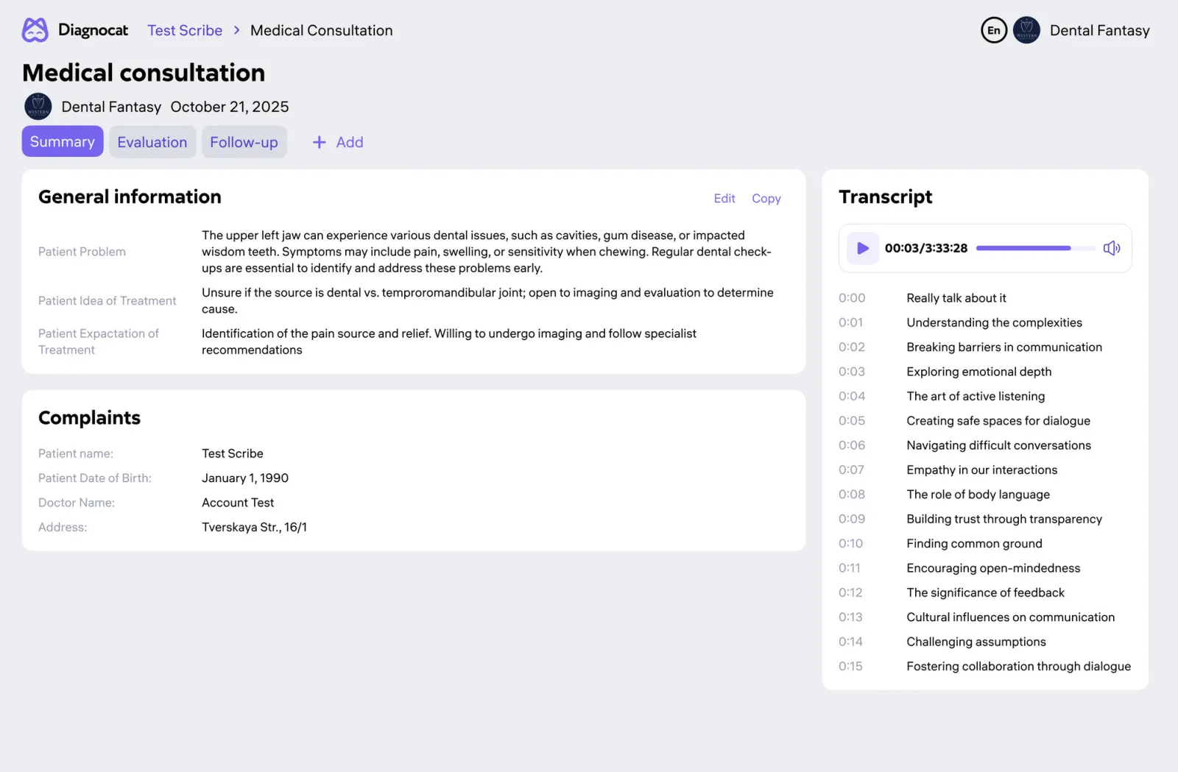This screenshot has width=1178, height=772.
Task: Click the Diagnocat cat logo icon
Action: 35,30
